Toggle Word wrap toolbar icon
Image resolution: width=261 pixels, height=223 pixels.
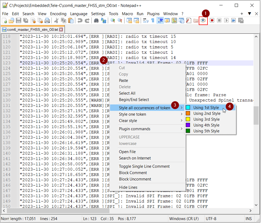pyautogui.click(x=146, y=21)
